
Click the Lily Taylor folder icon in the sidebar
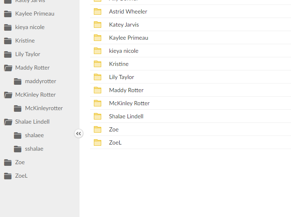(x=8, y=54)
